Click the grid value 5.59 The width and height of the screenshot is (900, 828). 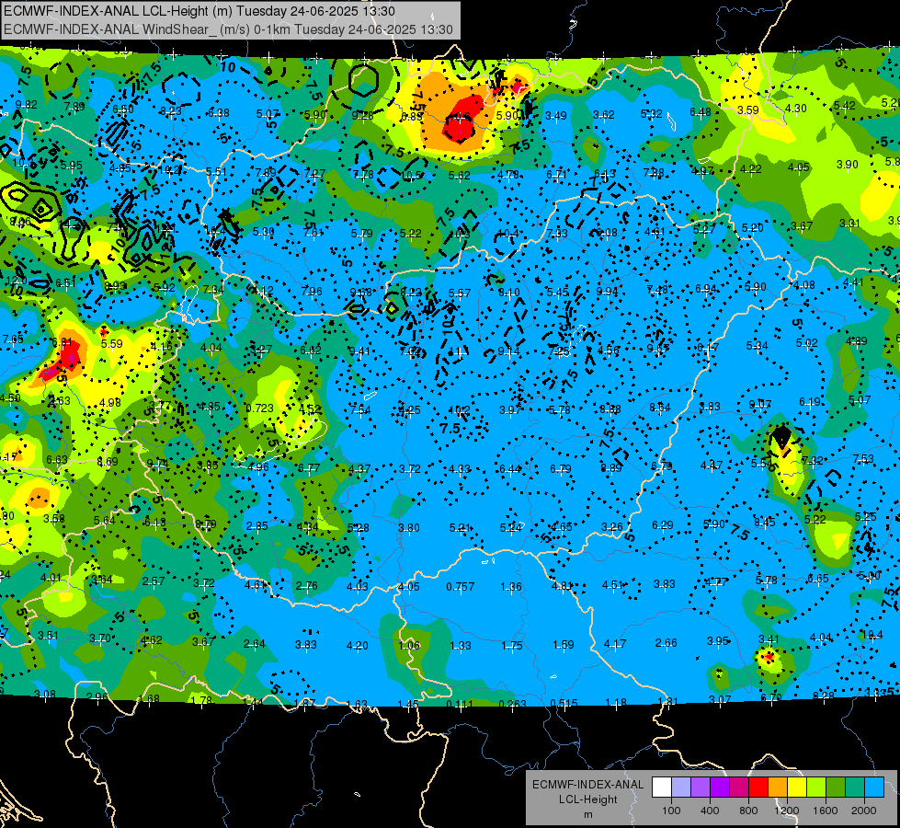pyautogui.click(x=112, y=343)
